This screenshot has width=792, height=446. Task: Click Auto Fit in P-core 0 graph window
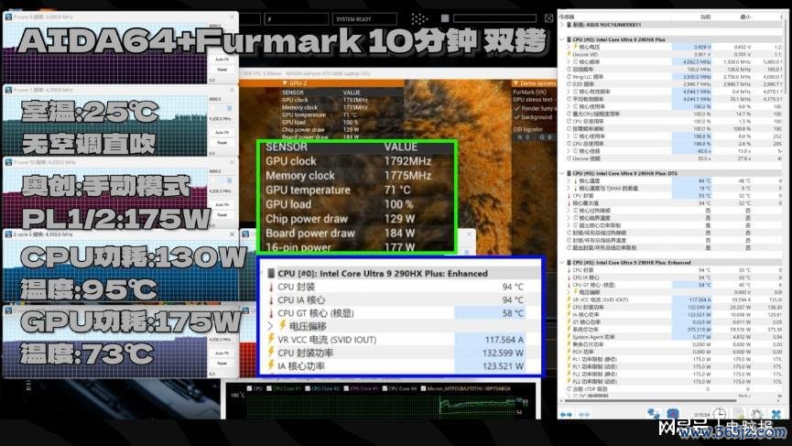point(222,60)
